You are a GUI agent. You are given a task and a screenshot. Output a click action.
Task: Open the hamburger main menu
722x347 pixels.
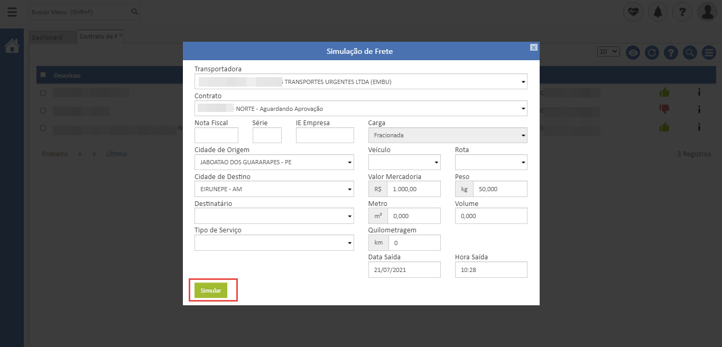coord(12,12)
